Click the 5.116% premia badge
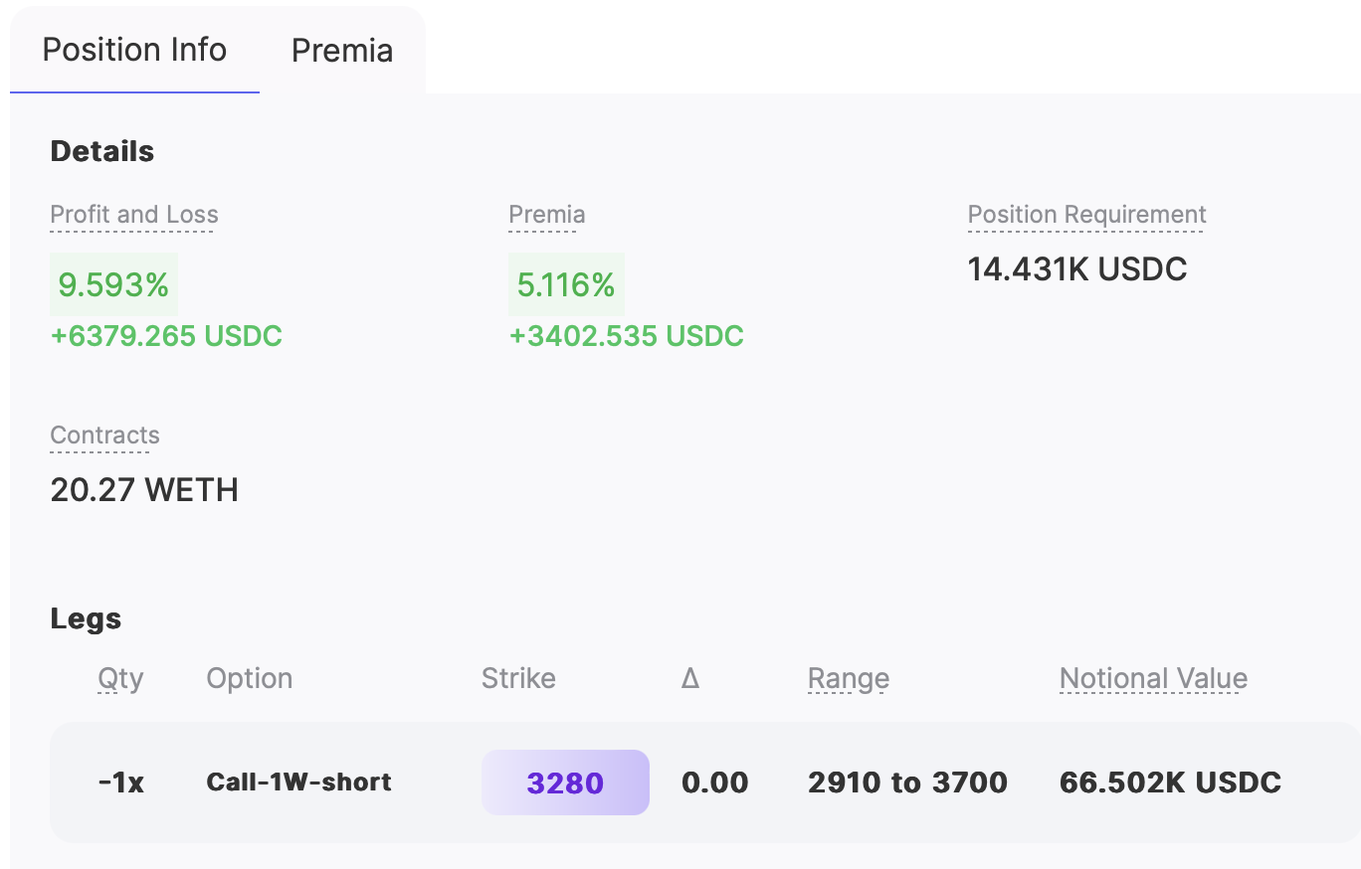The width and height of the screenshot is (1361, 869). coord(566,285)
